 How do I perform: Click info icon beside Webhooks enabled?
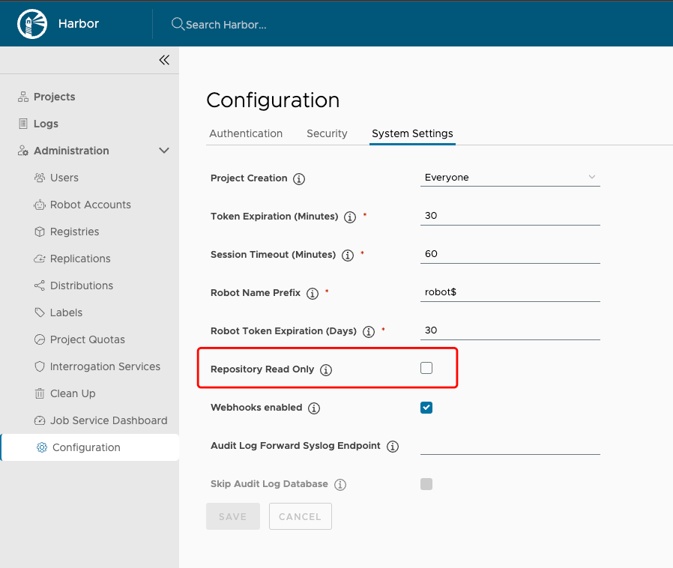[x=314, y=408]
